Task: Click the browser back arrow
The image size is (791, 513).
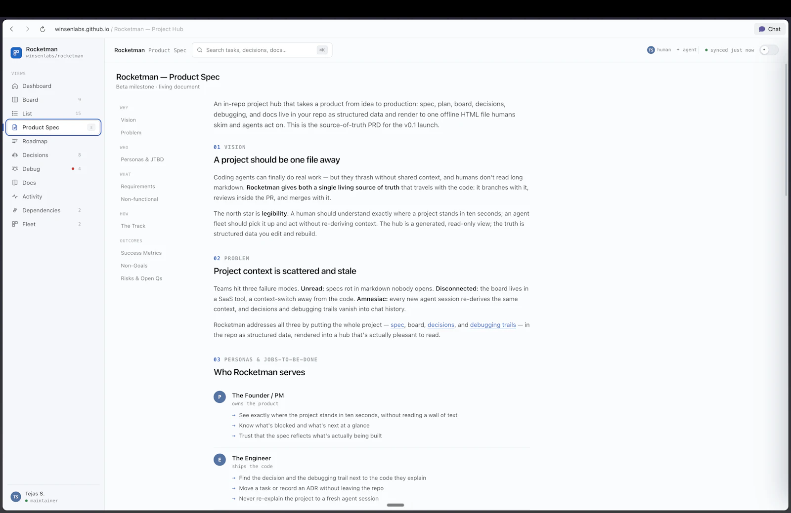Action: (x=12, y=29)
